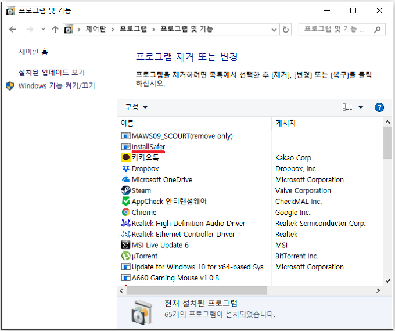Click the Microsoft OneDrive cloud icon

point(125,179)
